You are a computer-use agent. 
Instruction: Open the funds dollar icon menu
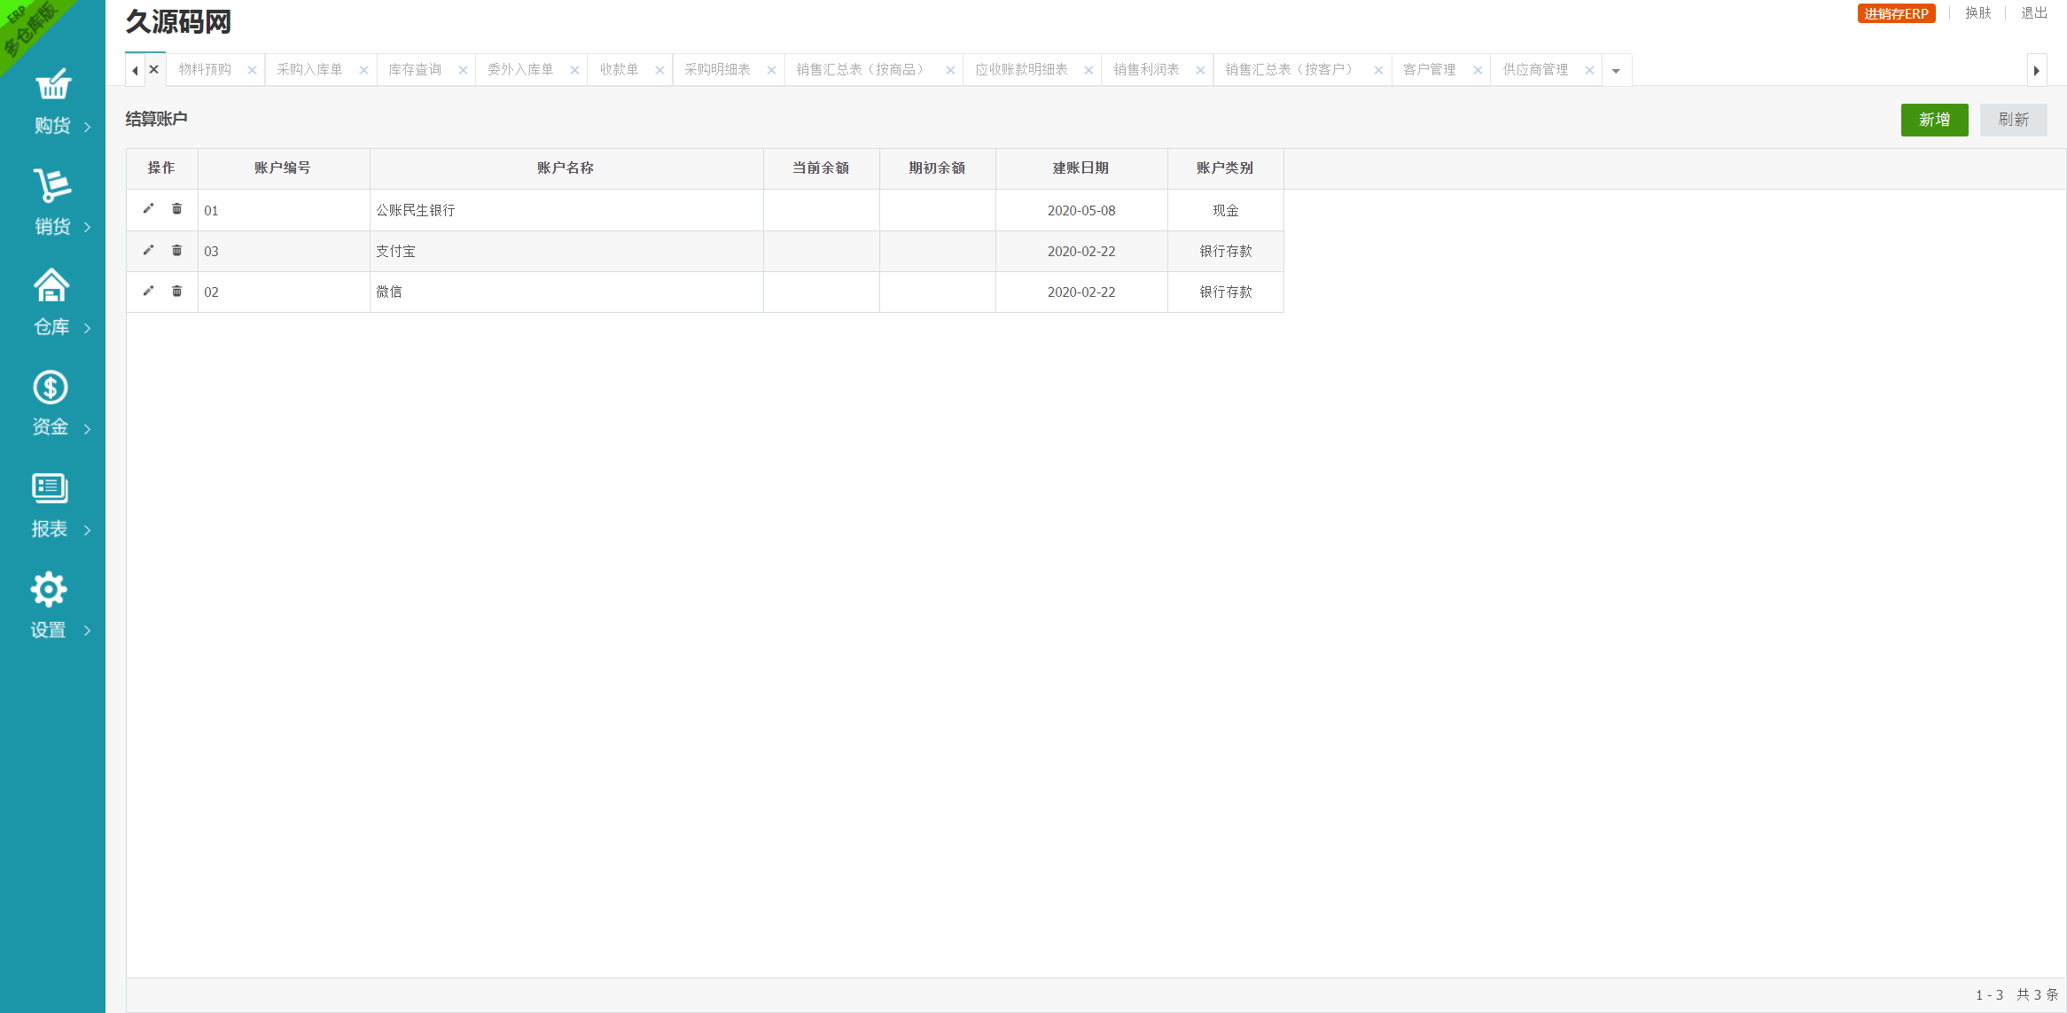[x=51, y=387]
